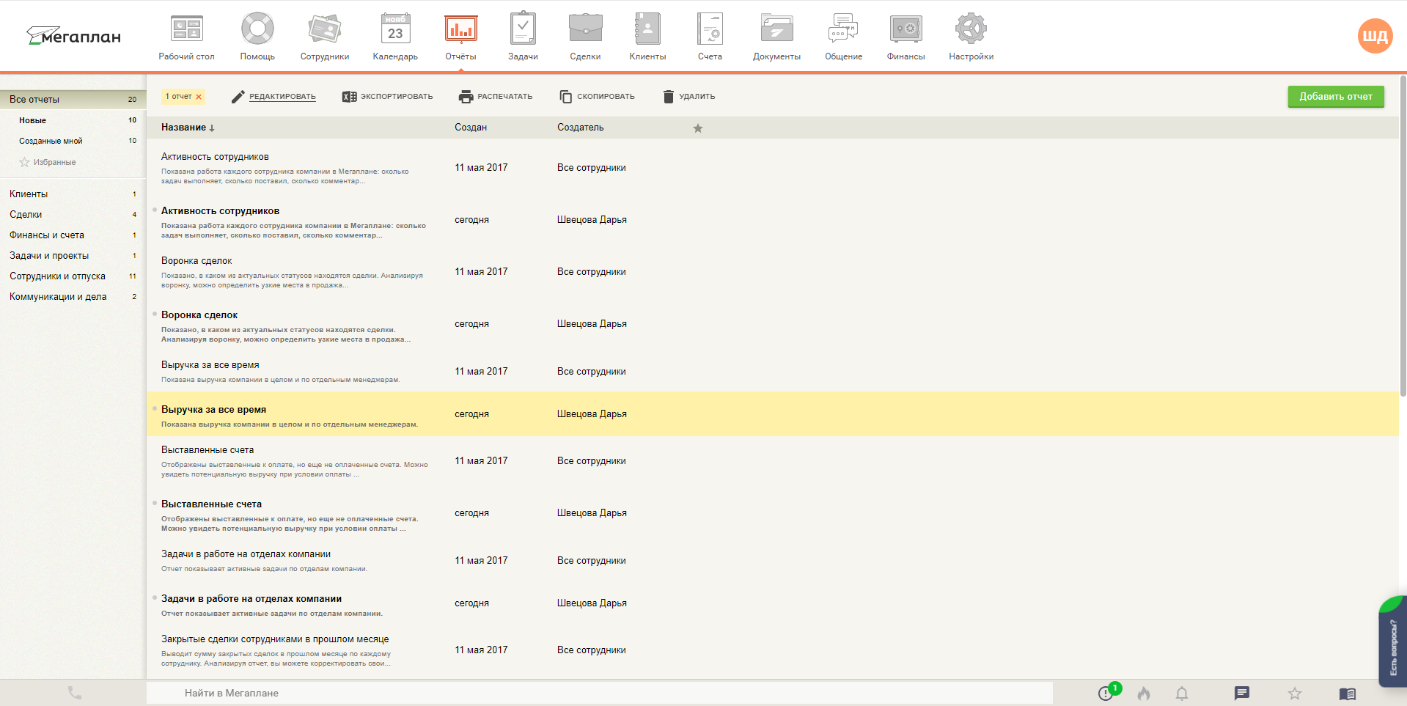1407x706 pixels.
Task: Open Избранные reports in sidebar
Action: [48, 162]
